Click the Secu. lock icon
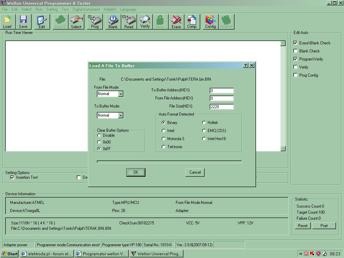 pyautogui.click(x=160, y=21)
